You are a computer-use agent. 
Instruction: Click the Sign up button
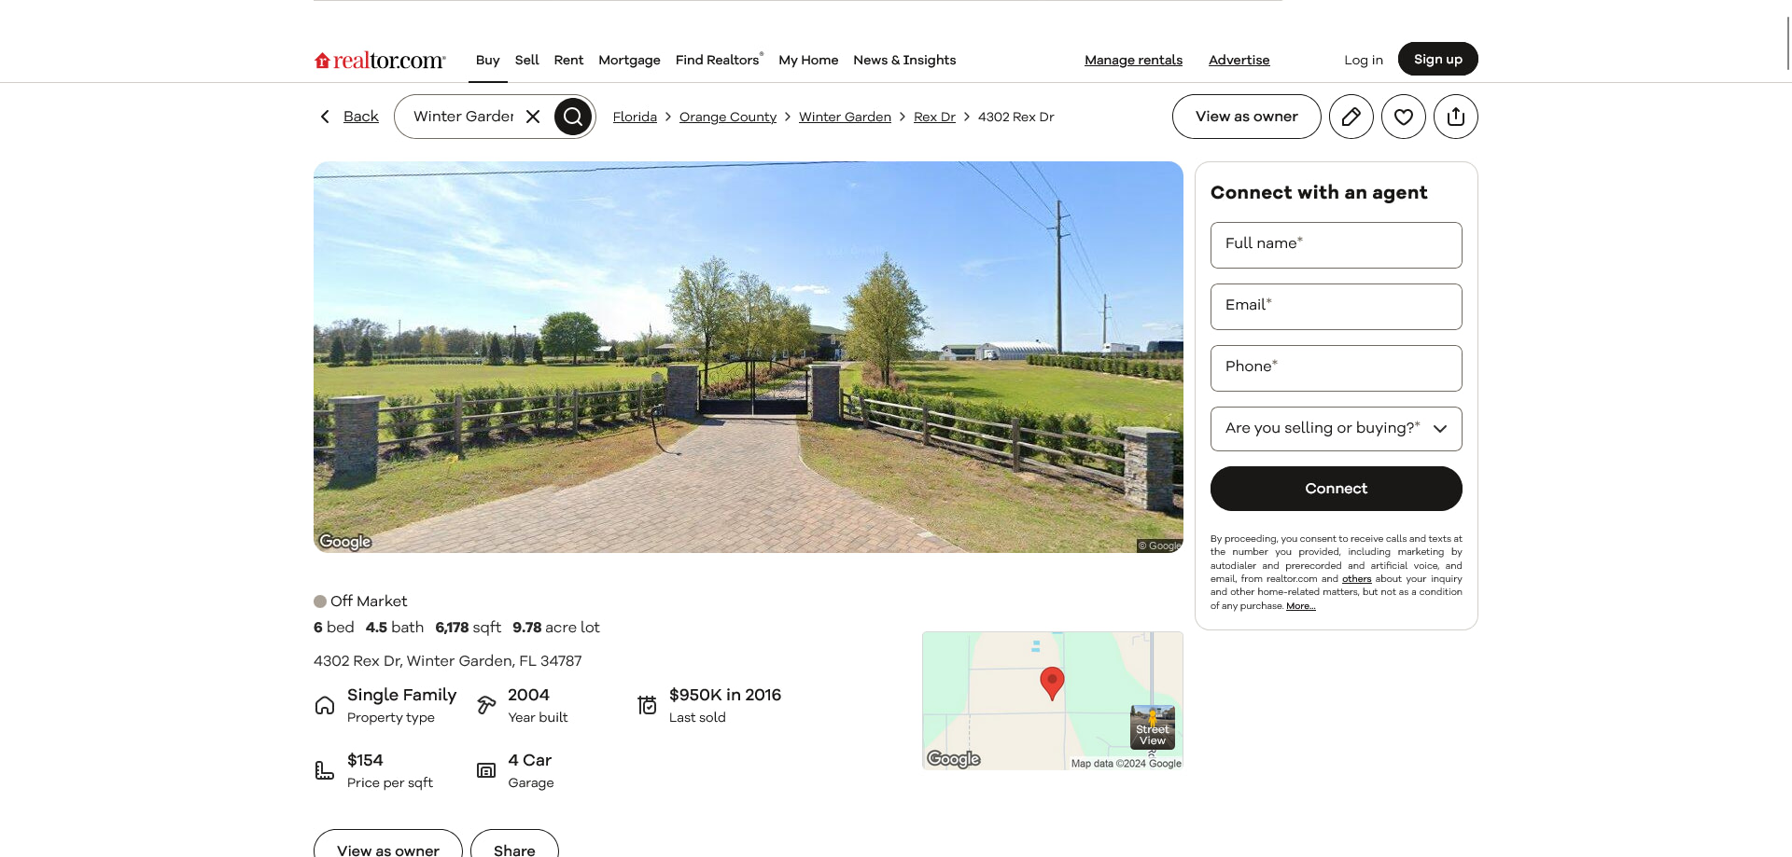(1437, 59)
